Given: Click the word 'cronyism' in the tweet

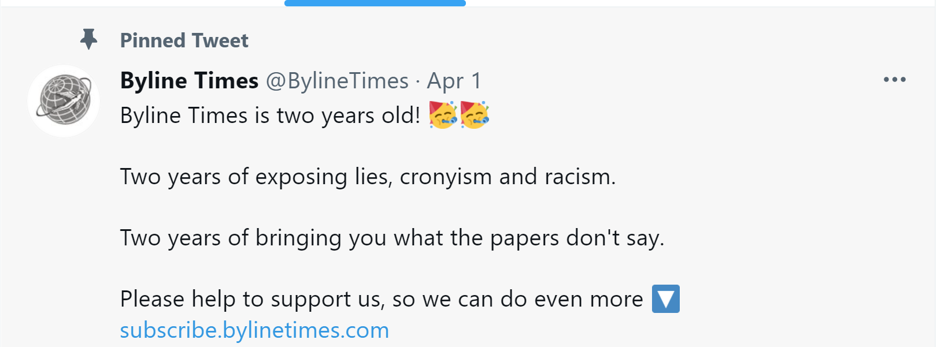Looking at the screenshot, I should tap(446, 177).
